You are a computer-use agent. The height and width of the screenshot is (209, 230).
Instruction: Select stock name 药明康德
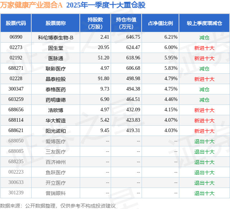pos(56,100)
